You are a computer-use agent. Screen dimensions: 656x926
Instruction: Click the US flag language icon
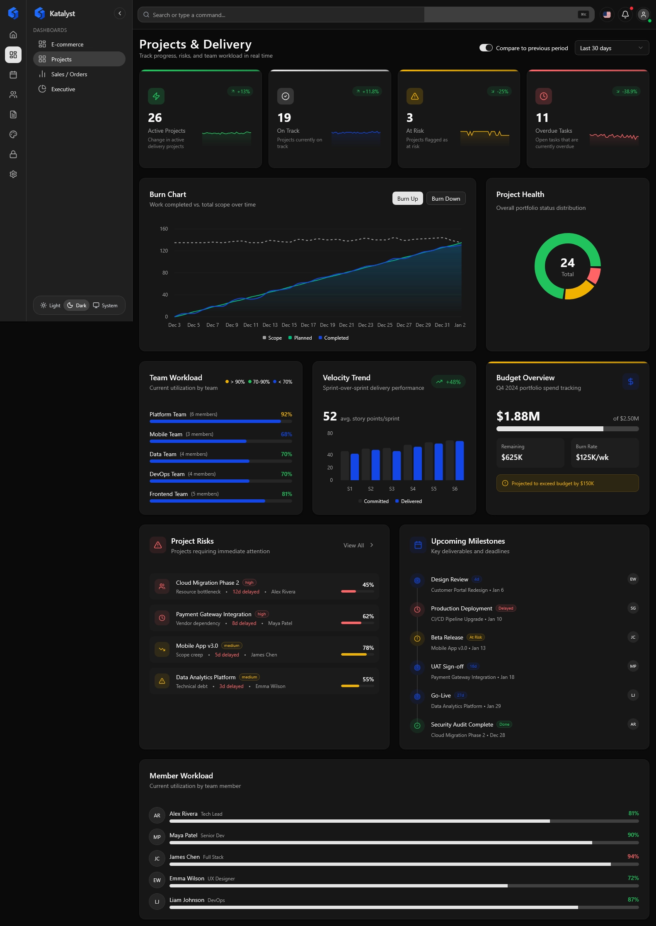click(607, 15)
